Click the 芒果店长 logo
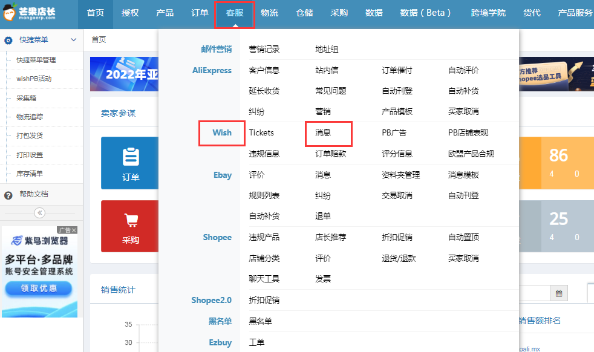This screenshot has width=594, height=352. click(29, 13)
